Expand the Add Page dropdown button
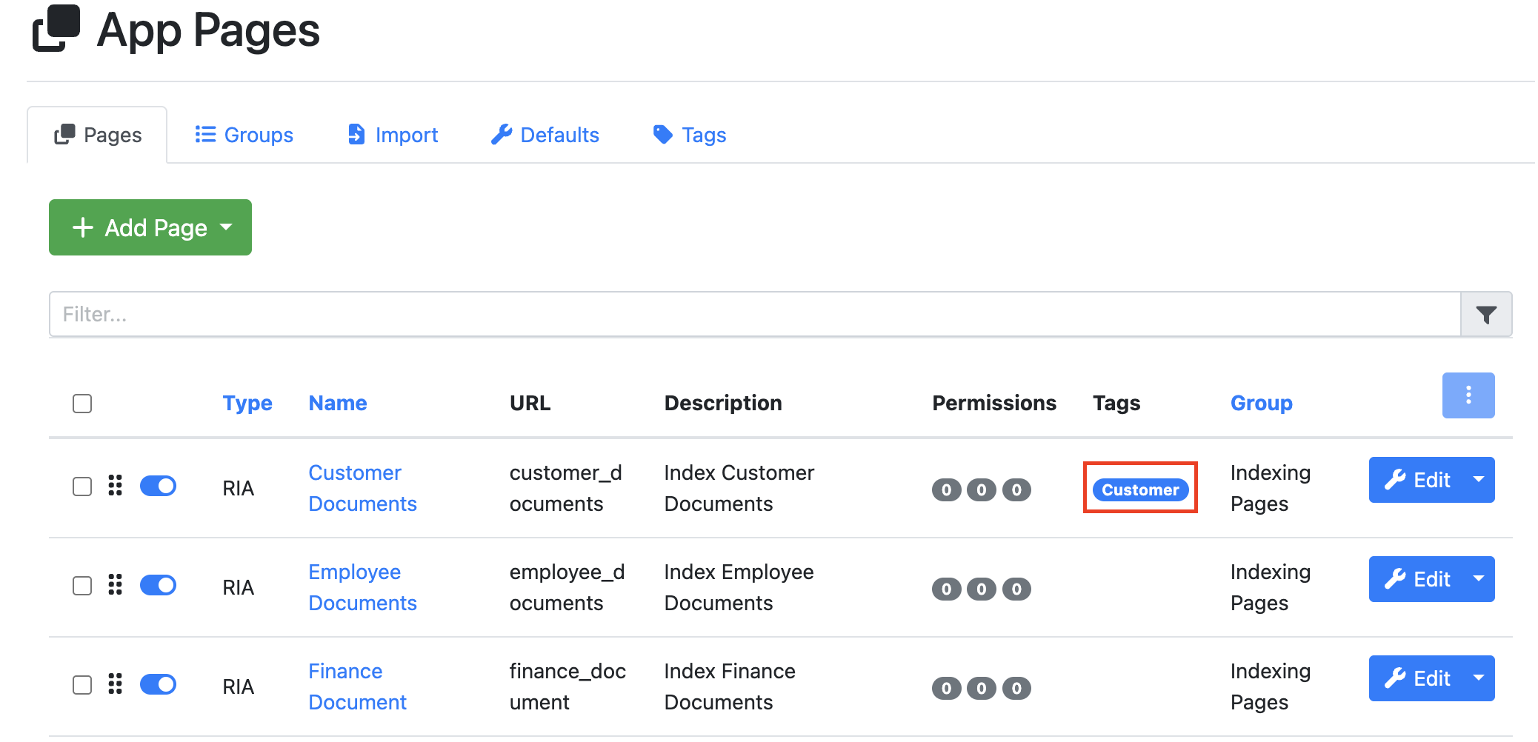The image size is (1538, 742). tap(150, 227)
